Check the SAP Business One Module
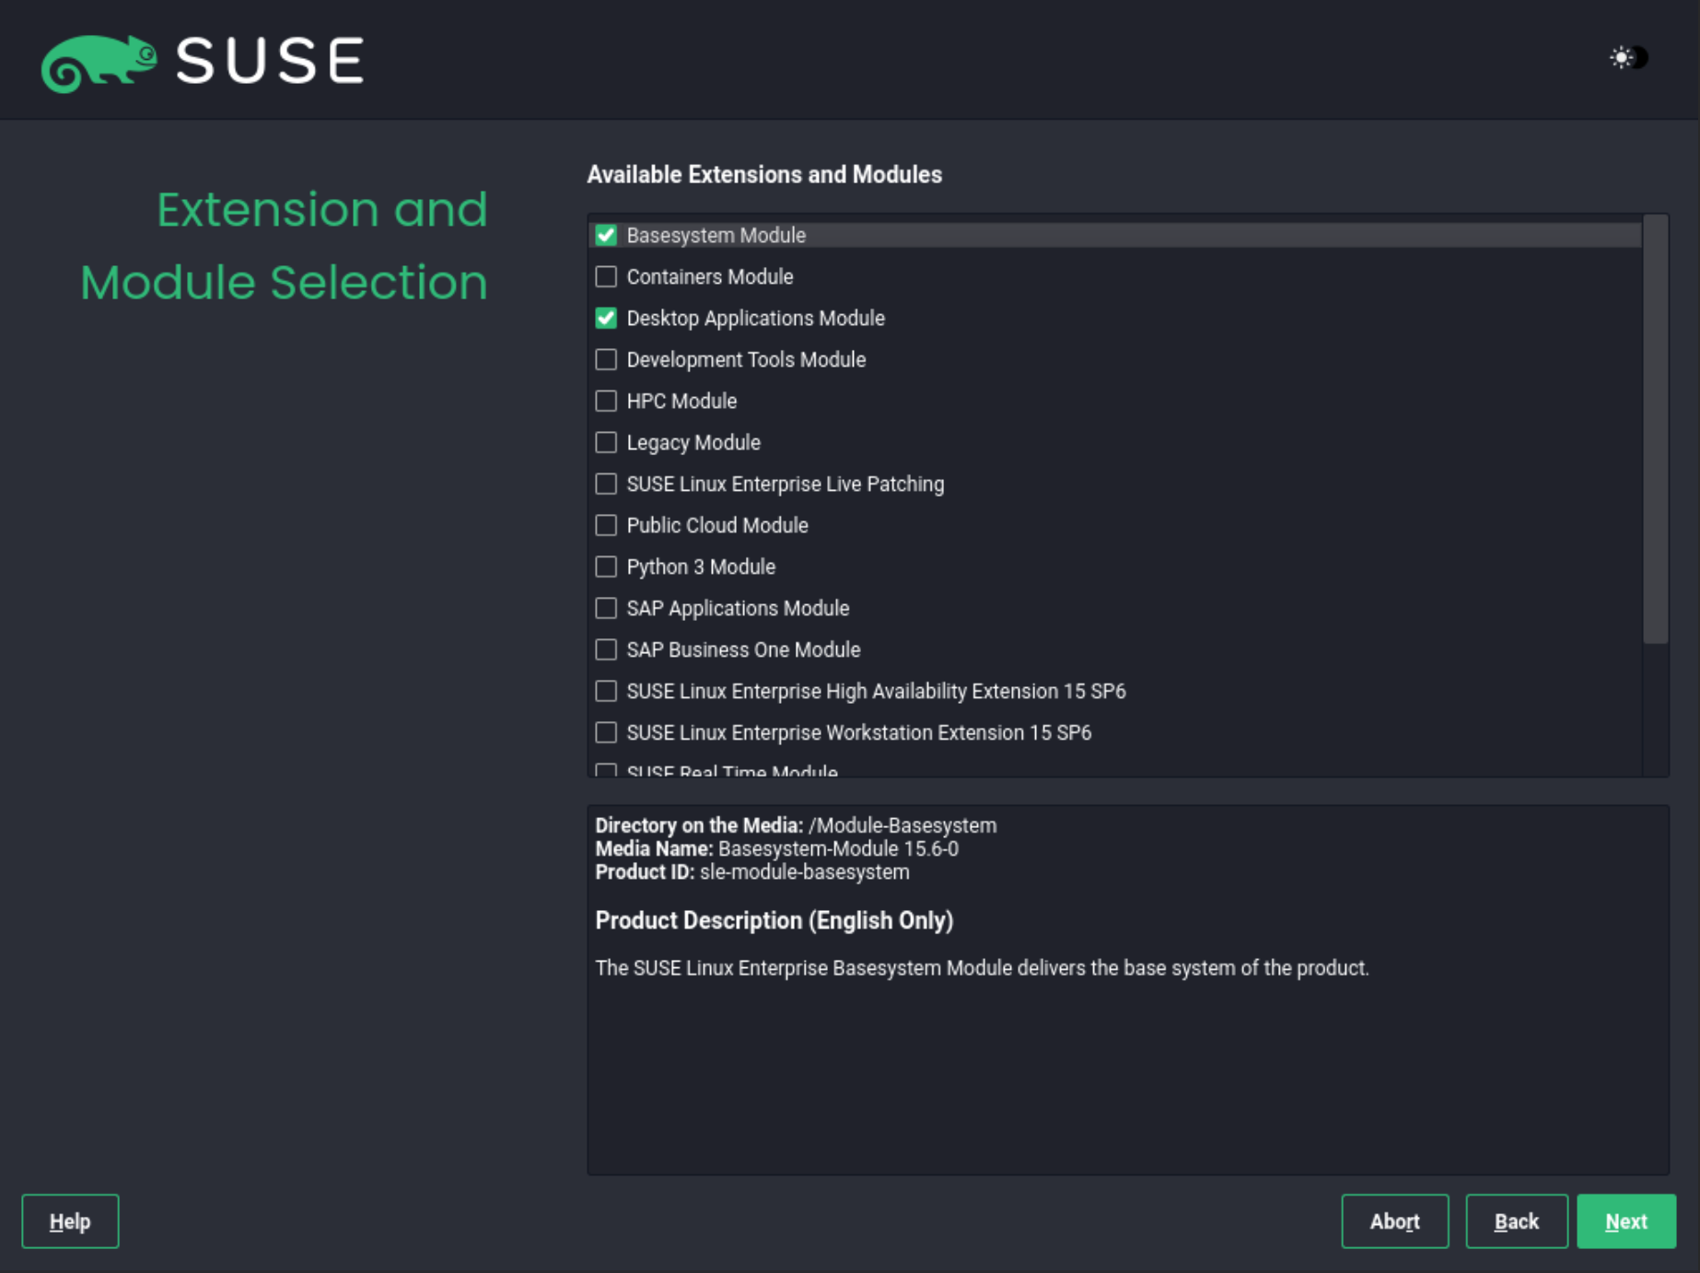The image size is (1700, 1273). 606,649
